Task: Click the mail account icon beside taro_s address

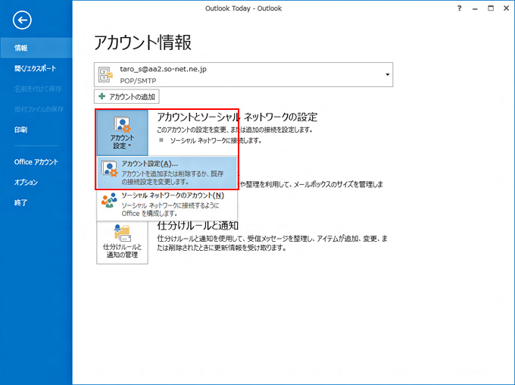Action: (x=107, y=74)
